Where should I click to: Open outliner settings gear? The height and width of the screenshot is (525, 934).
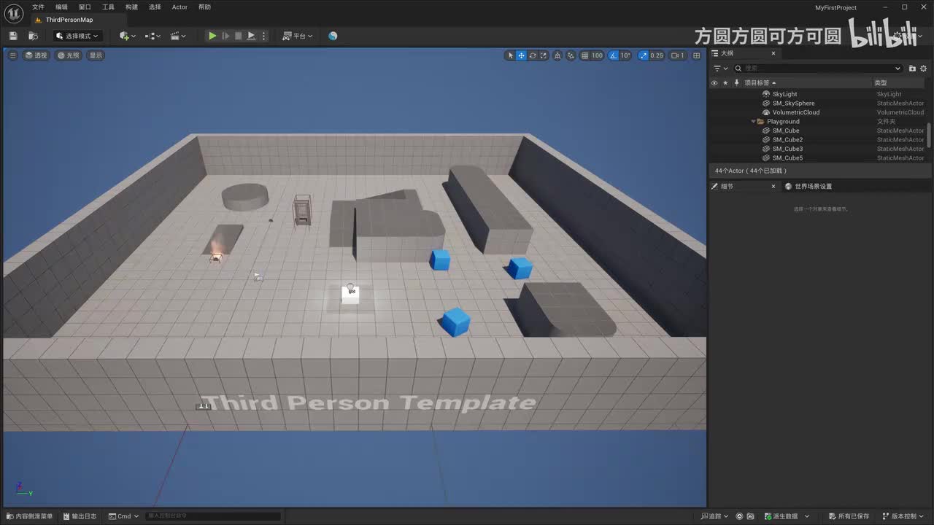[924, 69]
